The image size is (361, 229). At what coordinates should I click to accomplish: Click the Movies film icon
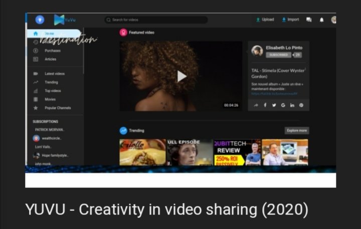pos(36,99)
